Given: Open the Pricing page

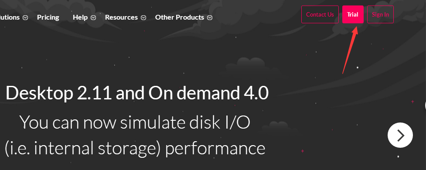Looking at the screenshot, I should pos(48,17).
